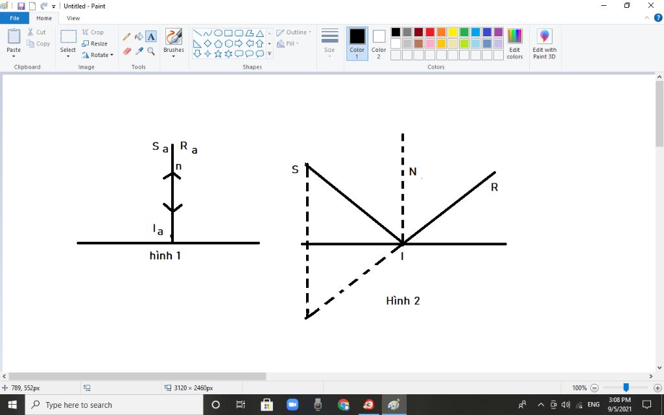664x415 pixels.
Task: Pick the green color swatch
Action: coord(464,32)
